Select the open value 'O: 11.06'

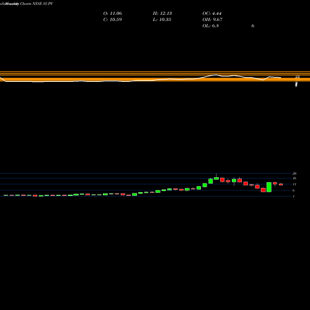(113, 14)
